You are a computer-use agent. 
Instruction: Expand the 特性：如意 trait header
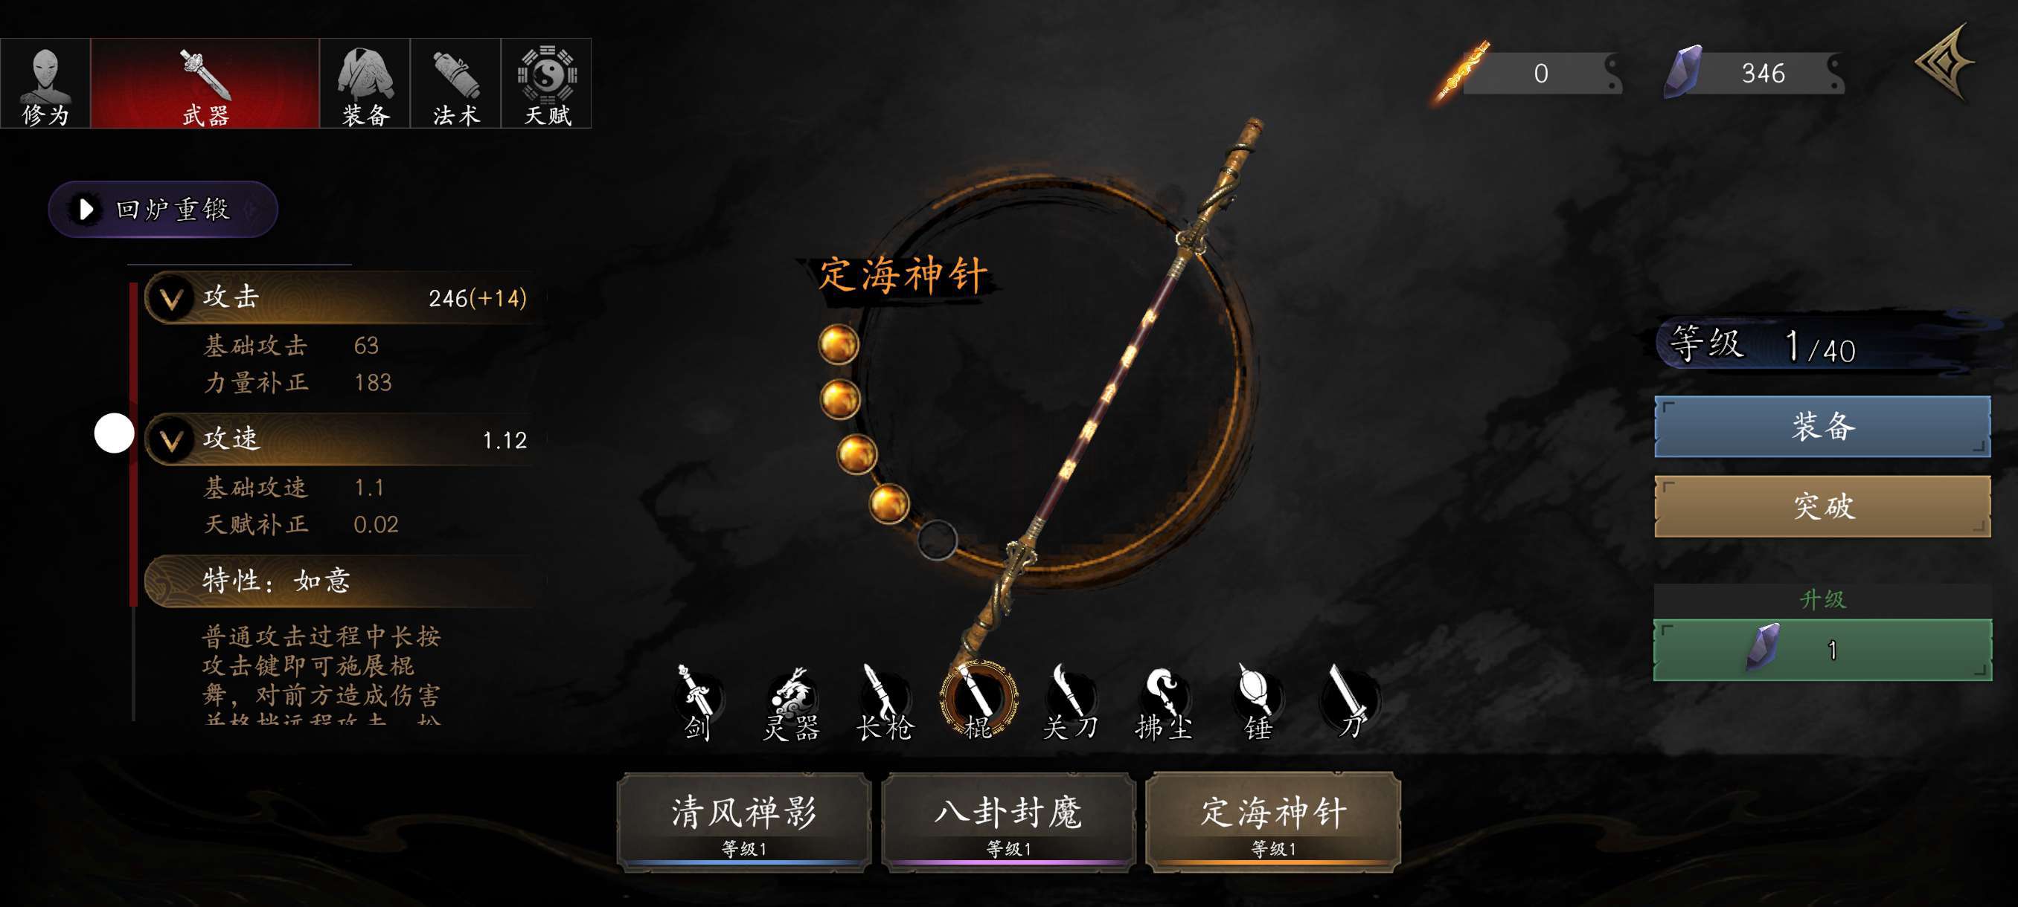point(341,581)
